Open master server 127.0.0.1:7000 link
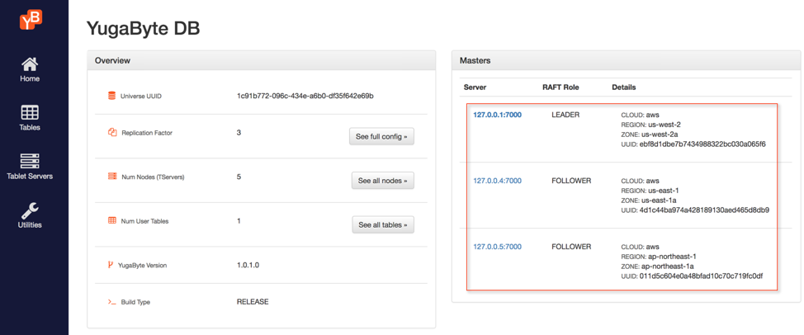The height and width of the screenshot is (335, 804). click(497, 115)
